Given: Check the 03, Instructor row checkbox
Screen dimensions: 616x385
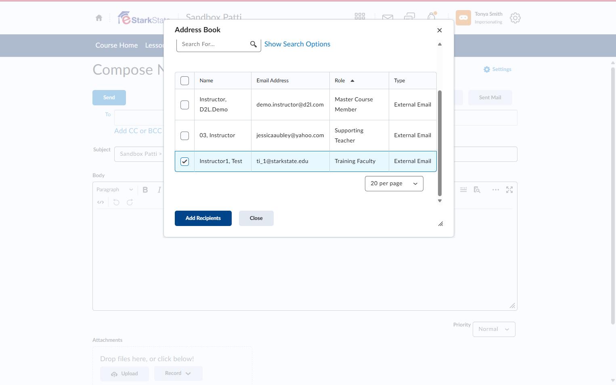Looking at the screenshot, I should pos(184,136).
